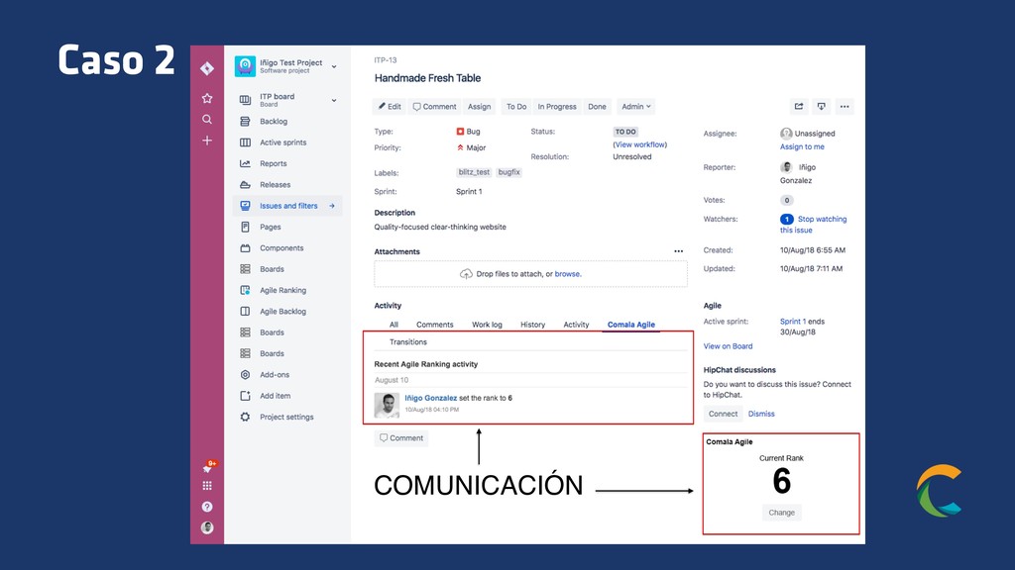Viewport: 1015px width, 570px height.
Task: Click the Assign button
Action: coord(479,107)
